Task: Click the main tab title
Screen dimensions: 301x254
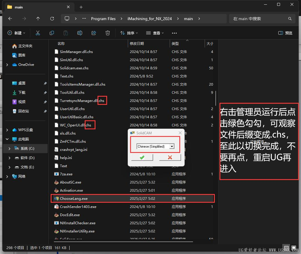Action: (x=19, y=7)
